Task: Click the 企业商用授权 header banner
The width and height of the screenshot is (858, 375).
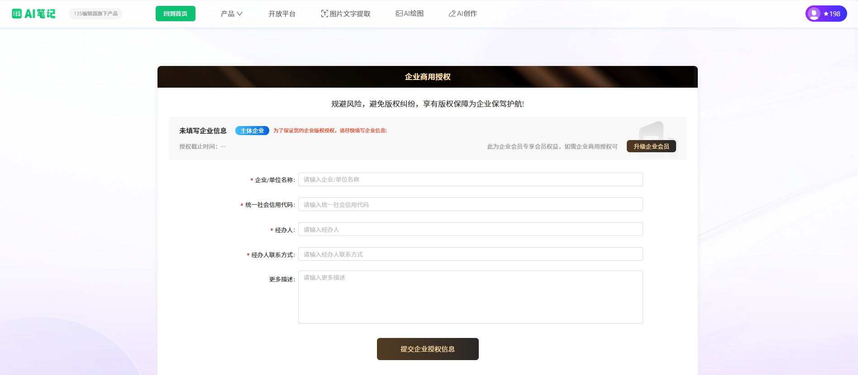Action: click(427, 77)
